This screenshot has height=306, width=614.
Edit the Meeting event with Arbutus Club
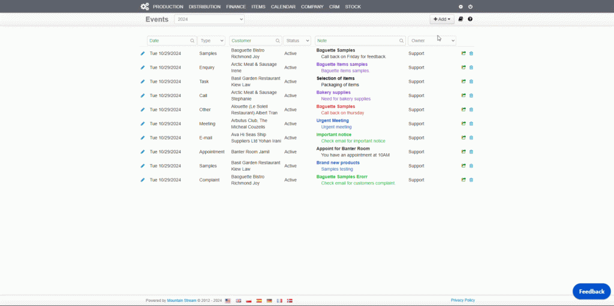pos(143,123)
